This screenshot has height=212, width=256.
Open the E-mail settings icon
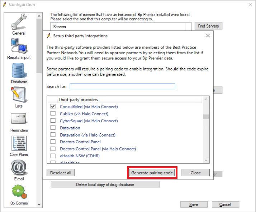point(19,168)
